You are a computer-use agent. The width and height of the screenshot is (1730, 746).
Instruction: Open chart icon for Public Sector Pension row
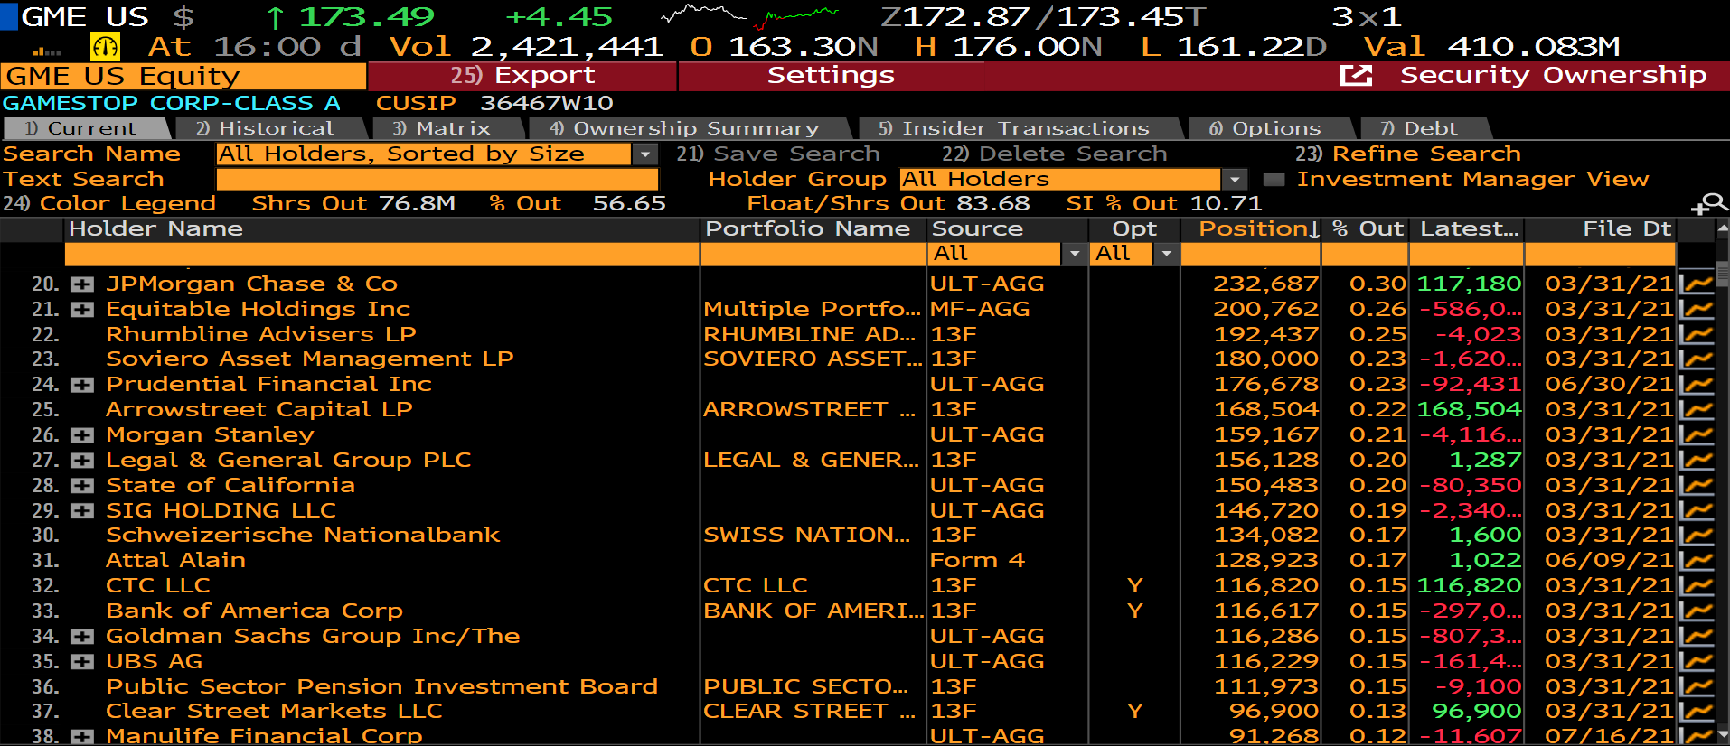click(x=1697, y=687)
